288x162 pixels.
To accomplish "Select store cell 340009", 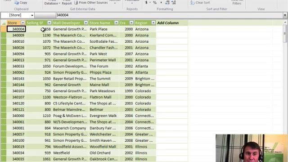I will click(16, 35).
